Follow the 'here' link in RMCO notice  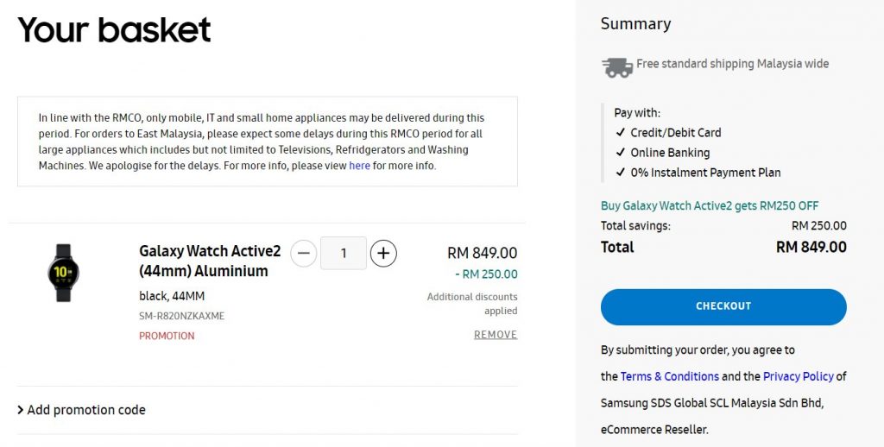click(x=360, y=166)
